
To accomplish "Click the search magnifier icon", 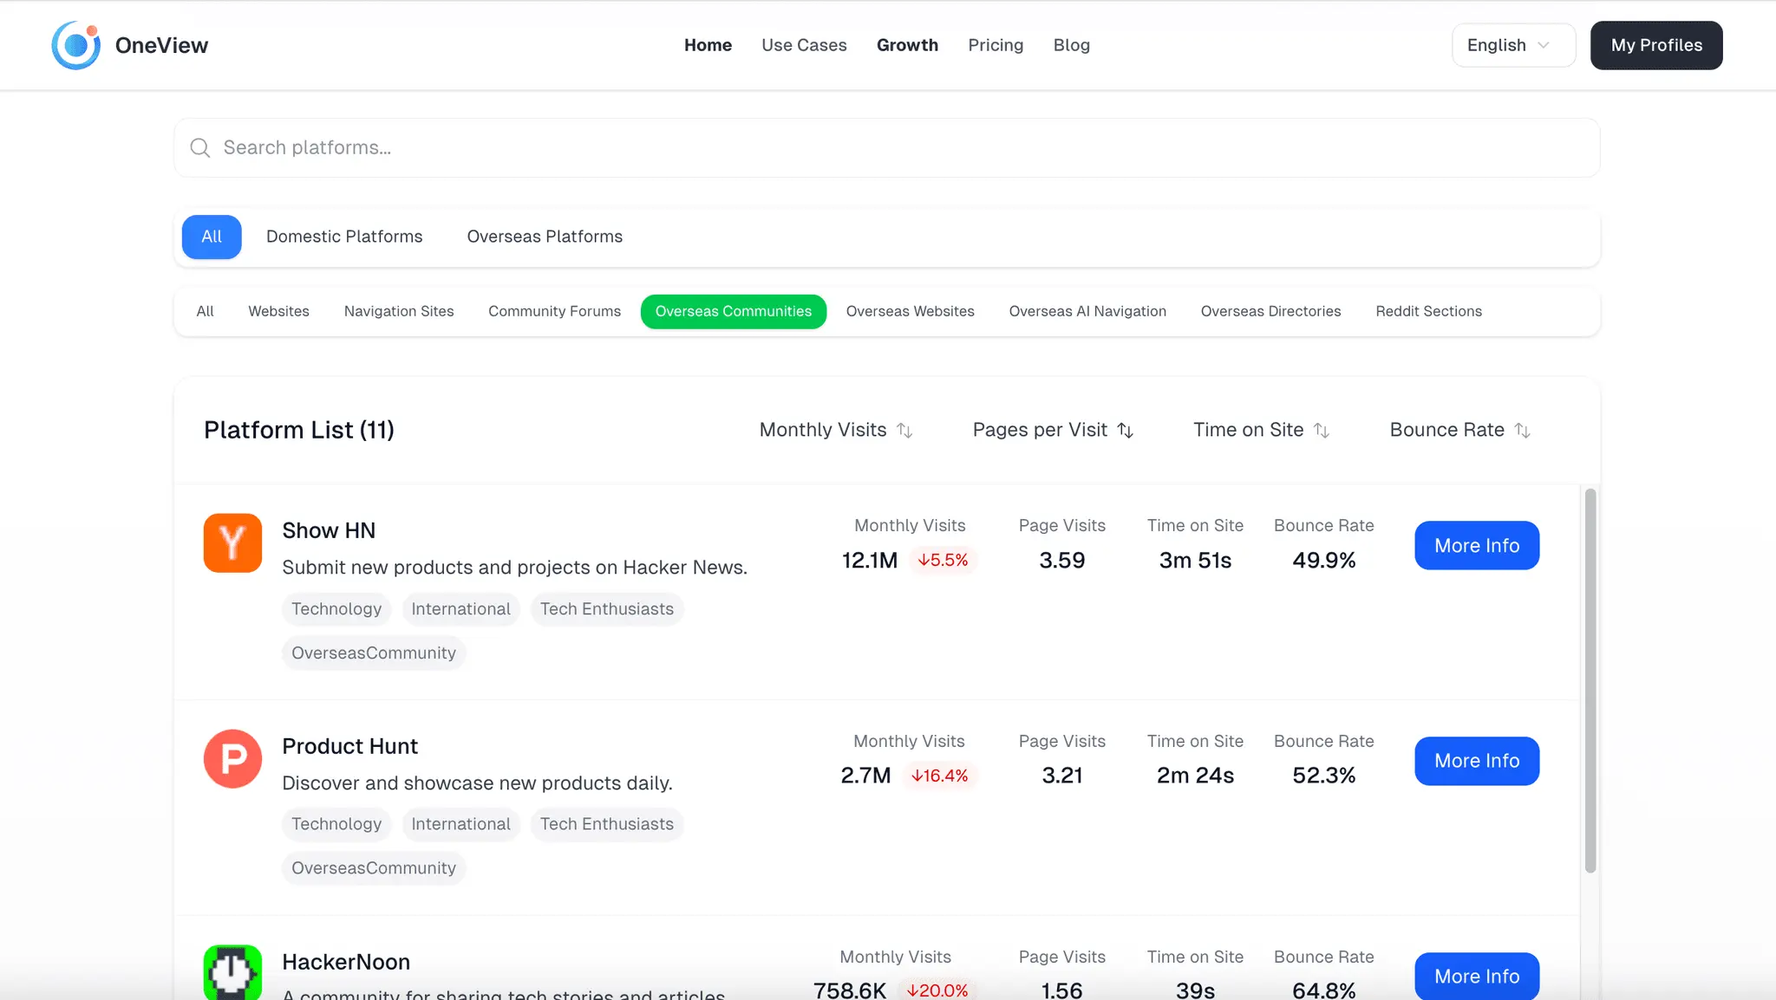I will coord(200,148).
